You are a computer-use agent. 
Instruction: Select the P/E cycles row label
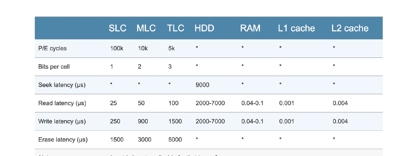click(52, 48)
